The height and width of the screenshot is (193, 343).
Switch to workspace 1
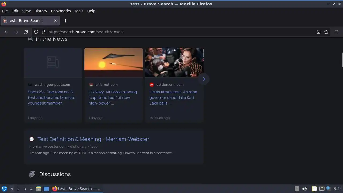pos(12,189)
